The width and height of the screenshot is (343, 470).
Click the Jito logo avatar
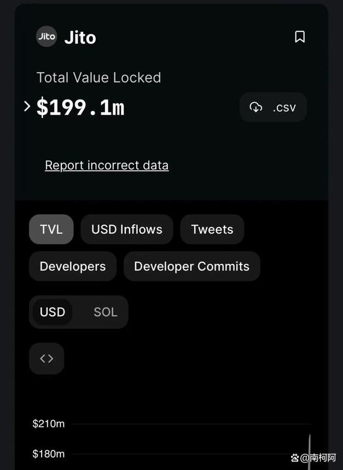pyautogui.click(x=46, y=37)
